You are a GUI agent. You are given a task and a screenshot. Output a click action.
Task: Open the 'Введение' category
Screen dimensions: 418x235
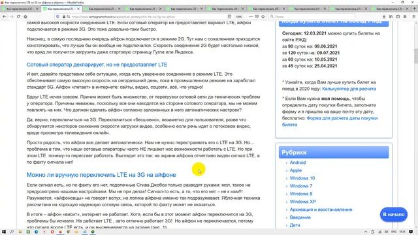(300, 217)
